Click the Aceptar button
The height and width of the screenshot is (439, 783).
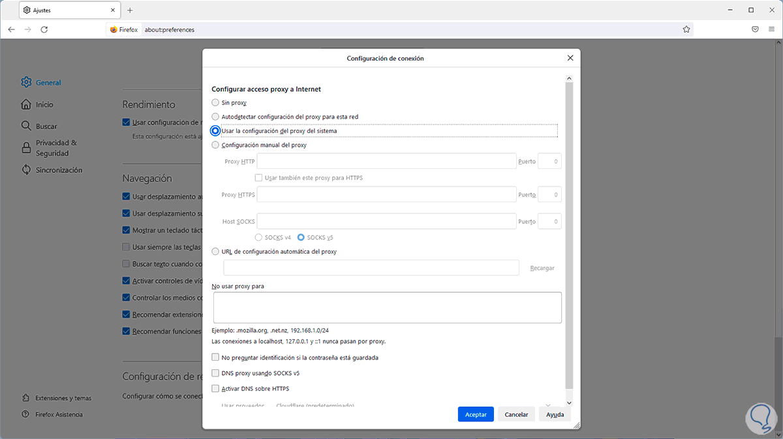pos(476,414)
